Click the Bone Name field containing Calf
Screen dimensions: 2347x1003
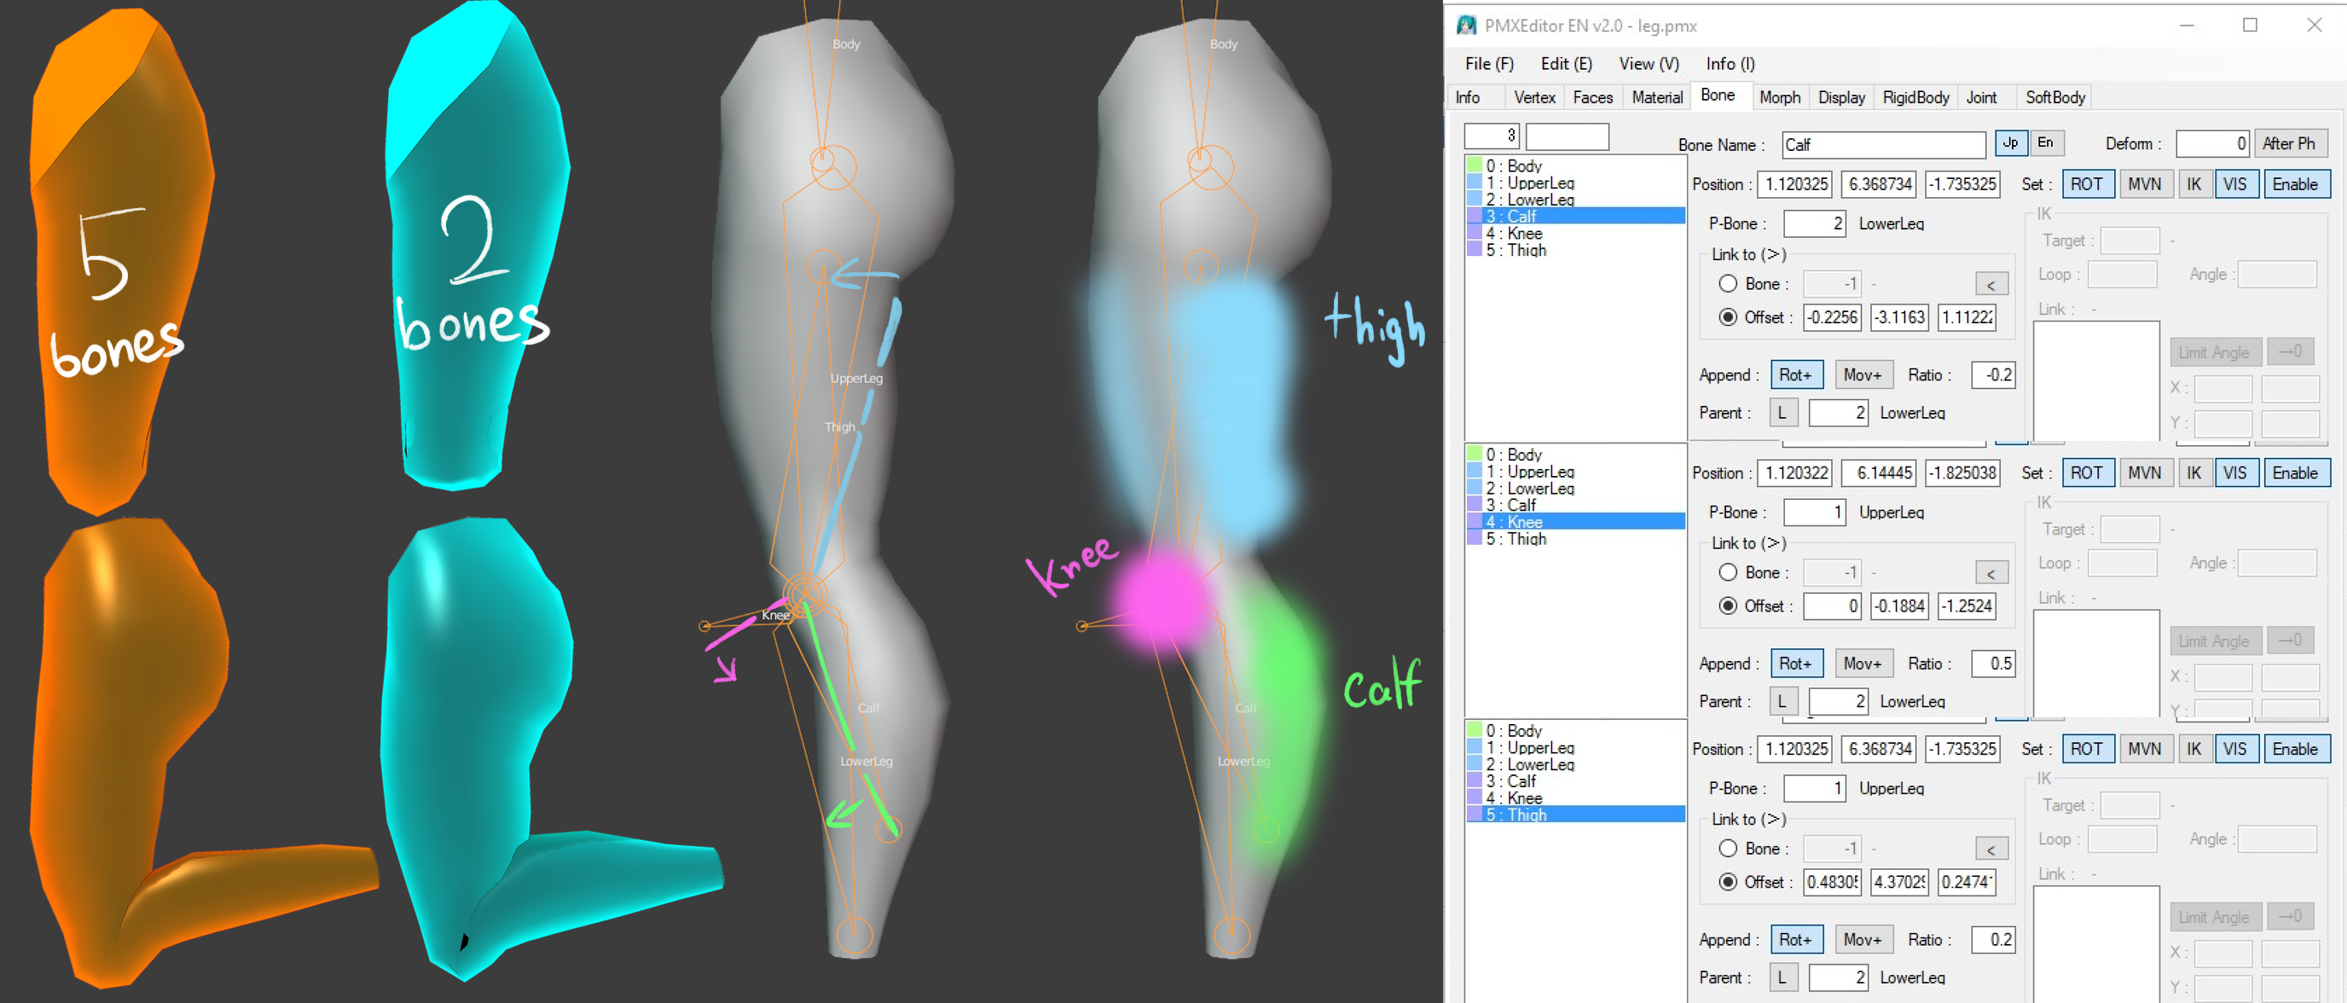(1882, 145)
